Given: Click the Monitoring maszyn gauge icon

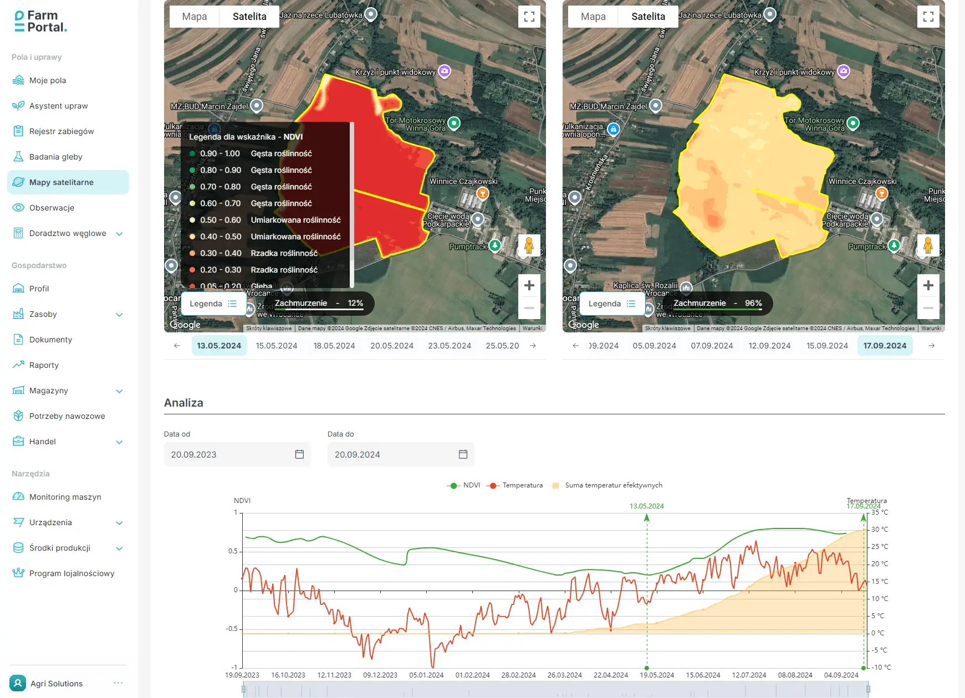Looking at the screenshot, I should click(x=18, y=497).
